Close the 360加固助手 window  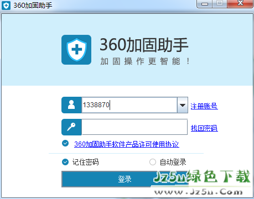coord(240,3)
